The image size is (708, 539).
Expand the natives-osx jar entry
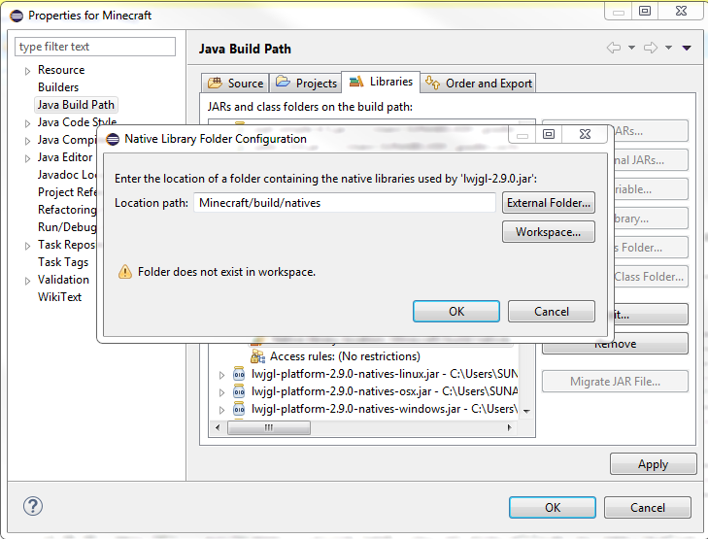coord(221,392)
